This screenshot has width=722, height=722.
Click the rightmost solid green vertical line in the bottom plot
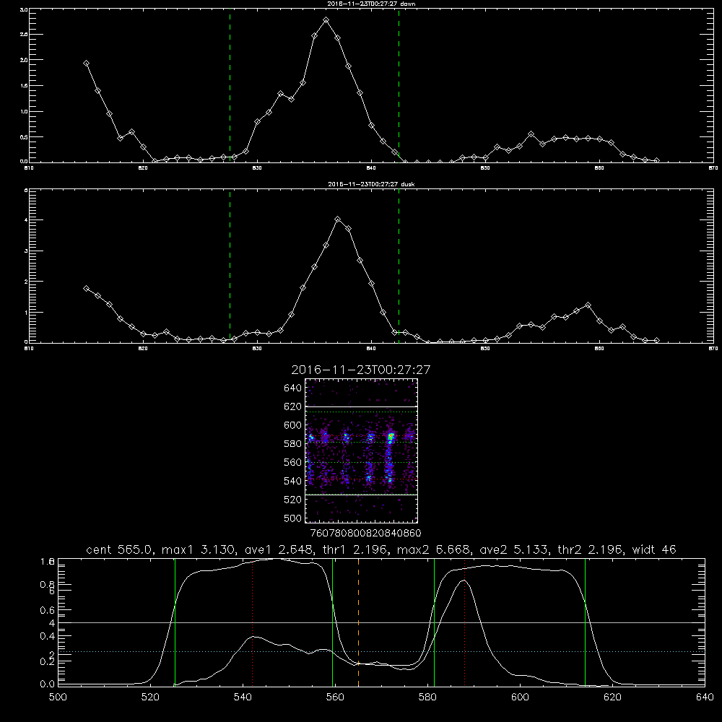coord(586,622)
